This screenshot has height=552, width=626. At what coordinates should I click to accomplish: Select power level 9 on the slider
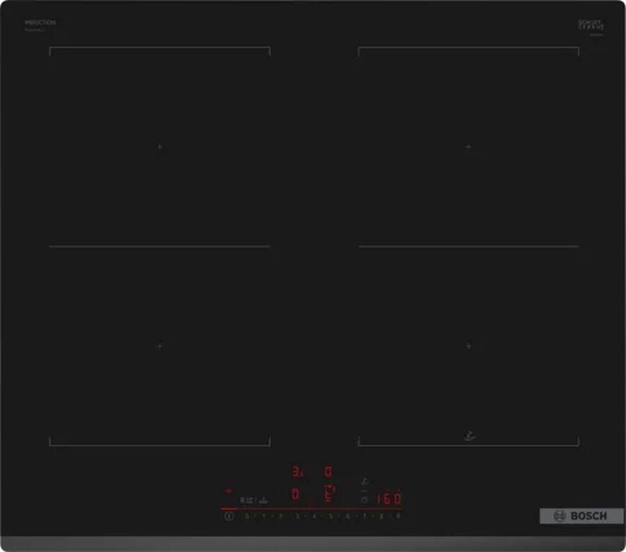coord(399,516)
